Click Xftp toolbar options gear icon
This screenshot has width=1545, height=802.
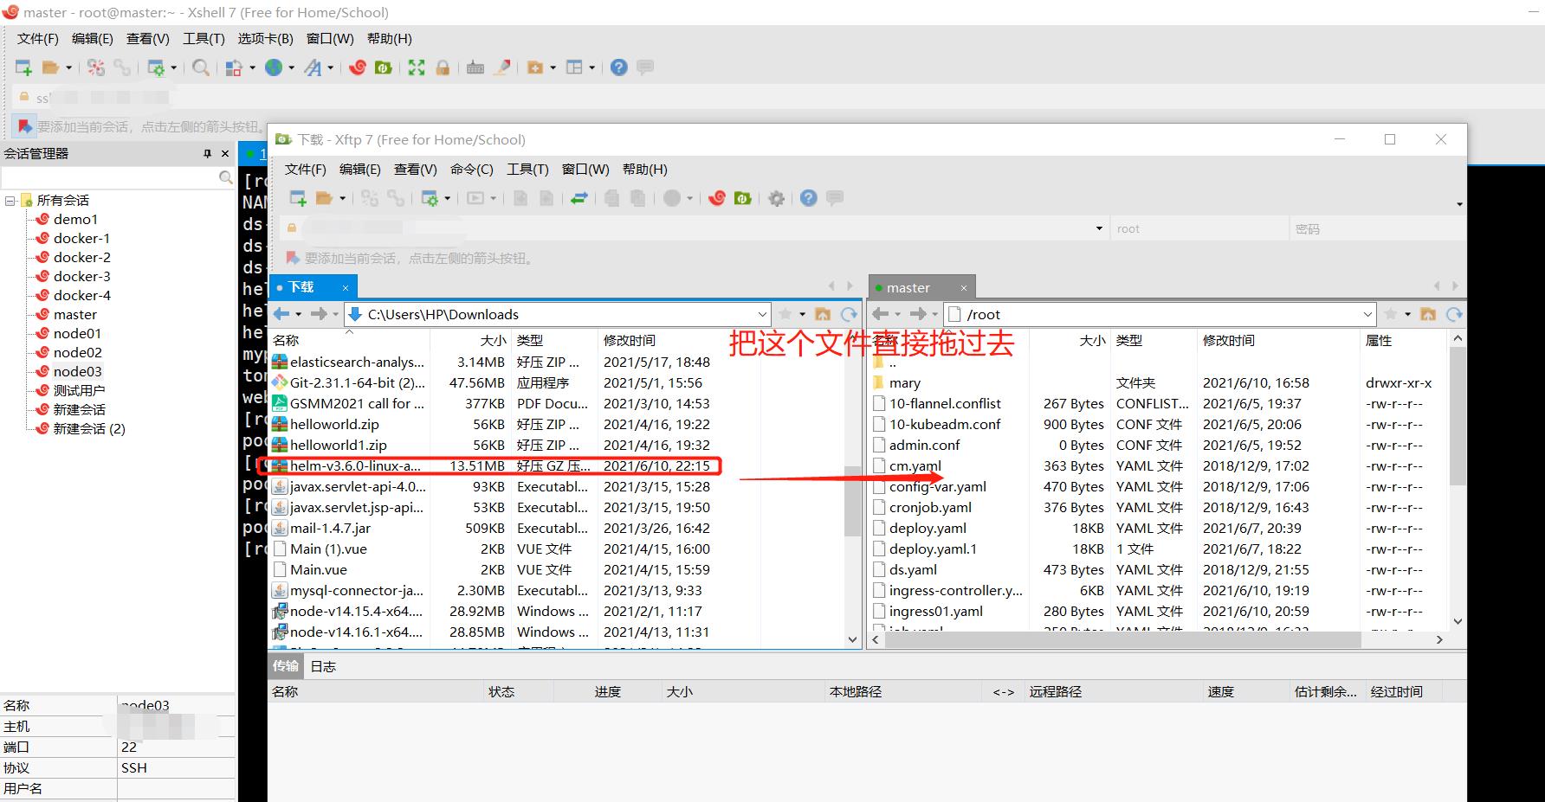(776, 198)
